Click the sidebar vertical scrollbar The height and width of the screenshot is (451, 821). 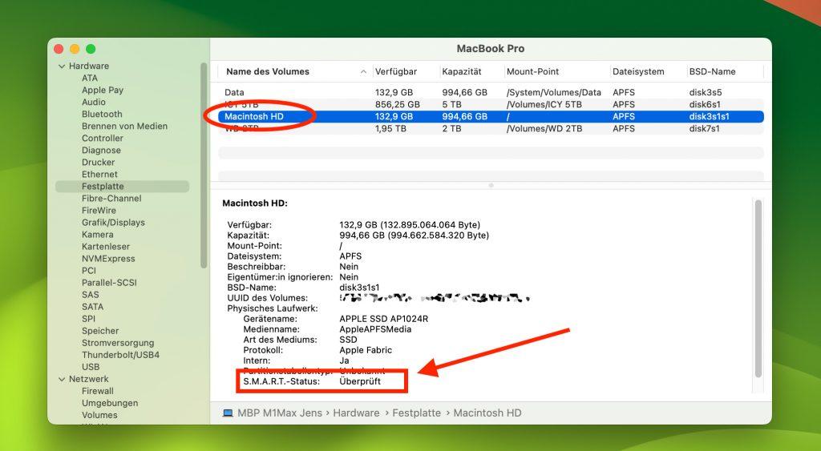204,165
